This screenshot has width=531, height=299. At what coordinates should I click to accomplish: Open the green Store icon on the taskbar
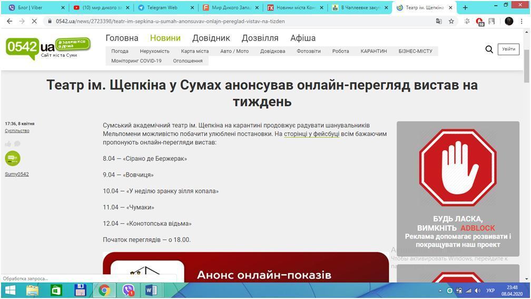(x=56, y=290)
